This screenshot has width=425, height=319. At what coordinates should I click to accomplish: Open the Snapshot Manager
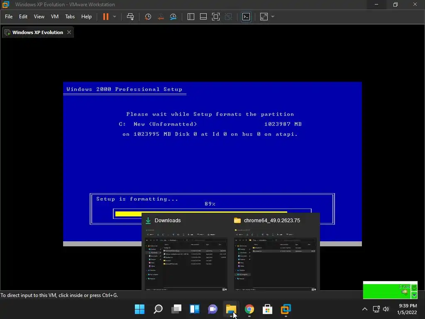coord(173,17)
